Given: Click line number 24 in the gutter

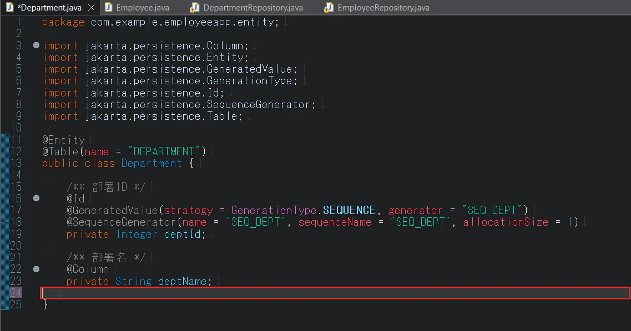Looking at the screenshot, I should click(x=16, y=293).
